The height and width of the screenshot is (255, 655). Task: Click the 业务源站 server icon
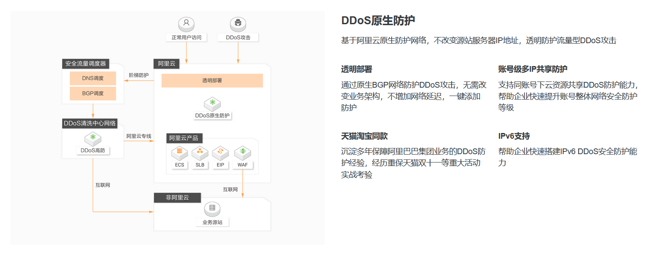pyautogui.click(x=212, y=208)
